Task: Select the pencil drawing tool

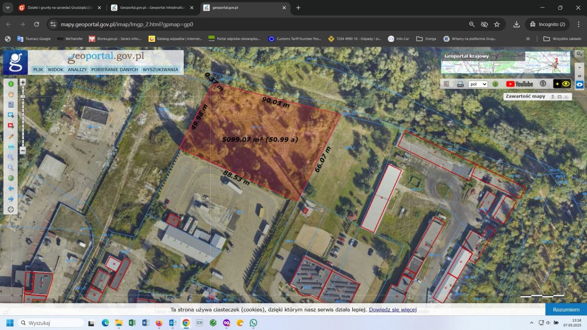Action: tap(11, 136)
